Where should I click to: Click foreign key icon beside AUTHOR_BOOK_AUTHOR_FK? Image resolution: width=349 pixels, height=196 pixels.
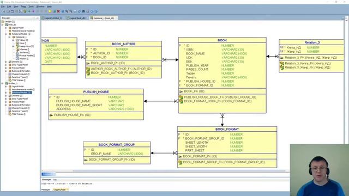click(88, 69)
